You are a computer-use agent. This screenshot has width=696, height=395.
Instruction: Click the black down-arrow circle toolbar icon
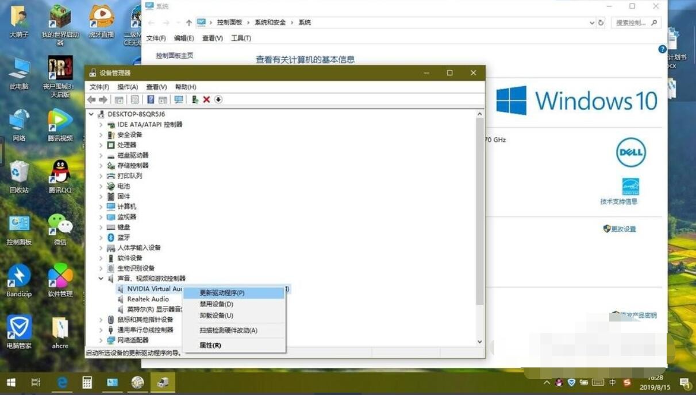coord(218,99)
